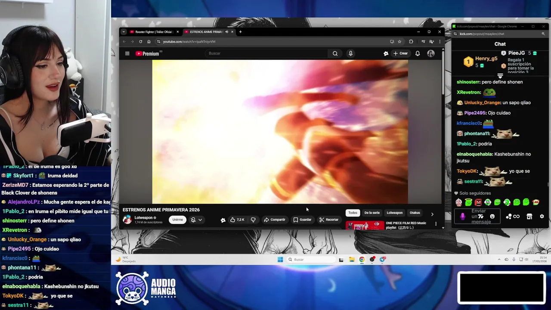The height and width of the screenshot is (310, 551).
Task: Open Kick chat settings gear
Action: pos(542,217)
